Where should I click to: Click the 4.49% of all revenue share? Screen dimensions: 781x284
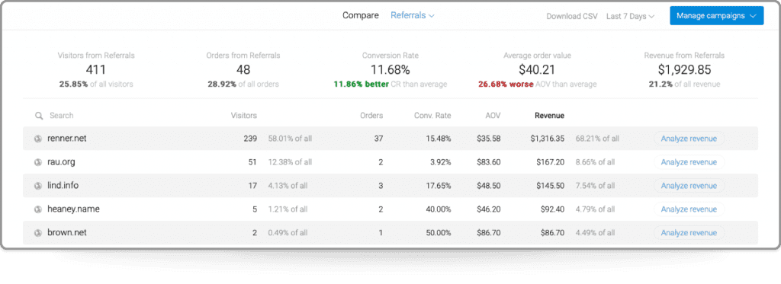point(595,233)
